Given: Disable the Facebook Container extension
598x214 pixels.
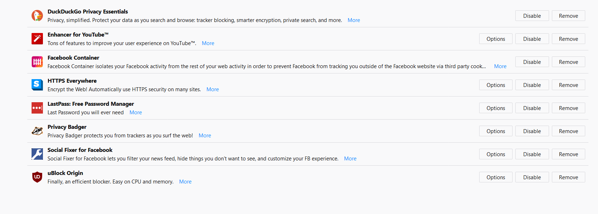Looking at the screenshot, I should [x=532, y=62].
